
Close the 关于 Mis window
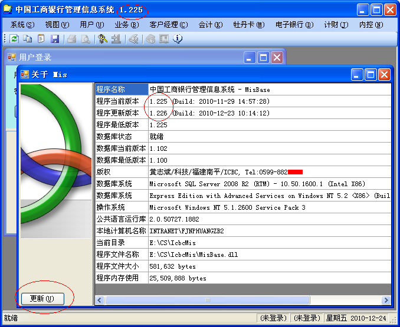coord(384,75)
